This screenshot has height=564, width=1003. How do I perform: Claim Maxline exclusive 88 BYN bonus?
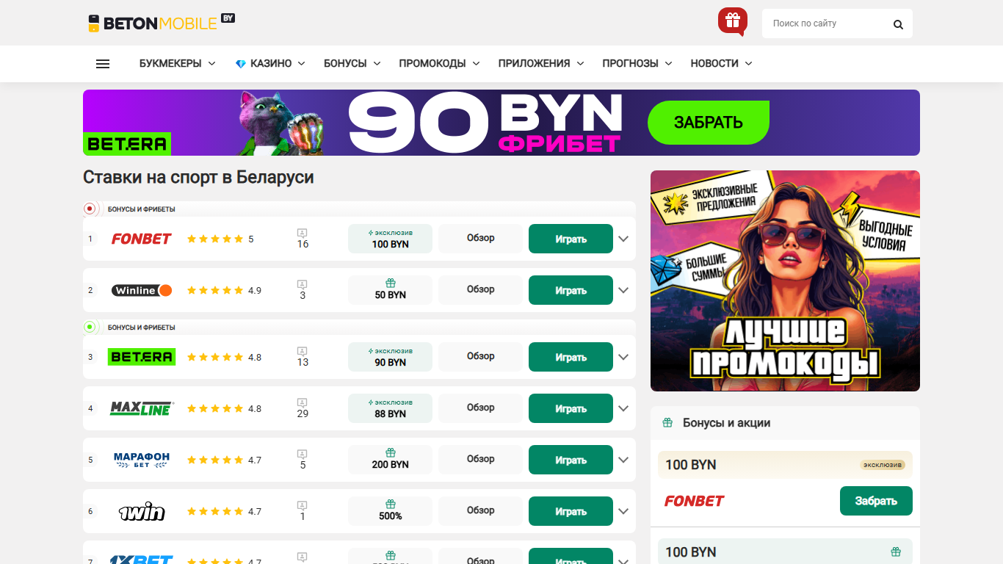(390, 408)
